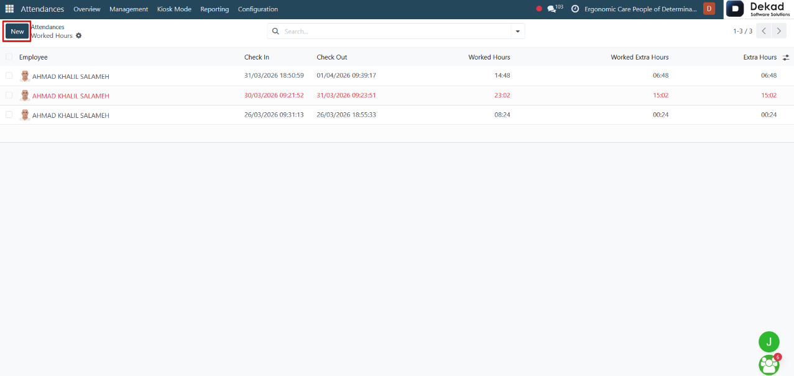Sort by Worked Hours column header
The image size is (794, 376).
click(489, 57)
